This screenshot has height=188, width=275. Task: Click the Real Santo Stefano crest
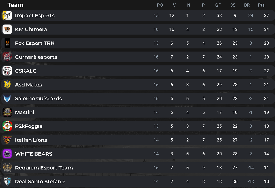(7, 181)
